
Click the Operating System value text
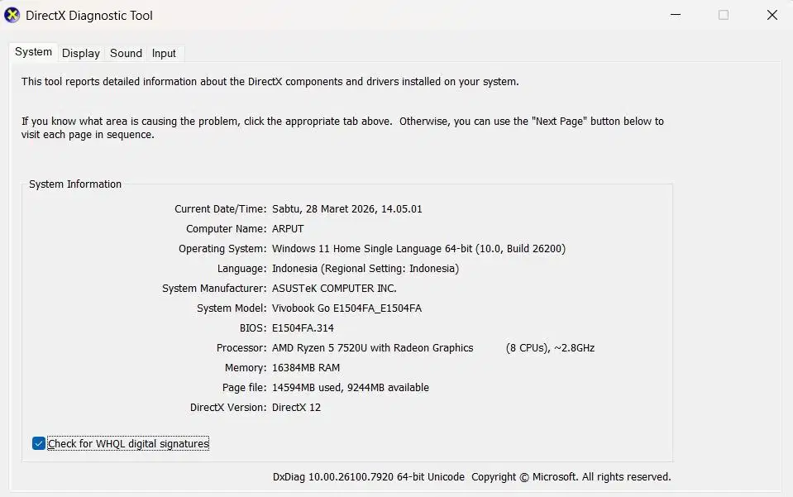[418, 249]
